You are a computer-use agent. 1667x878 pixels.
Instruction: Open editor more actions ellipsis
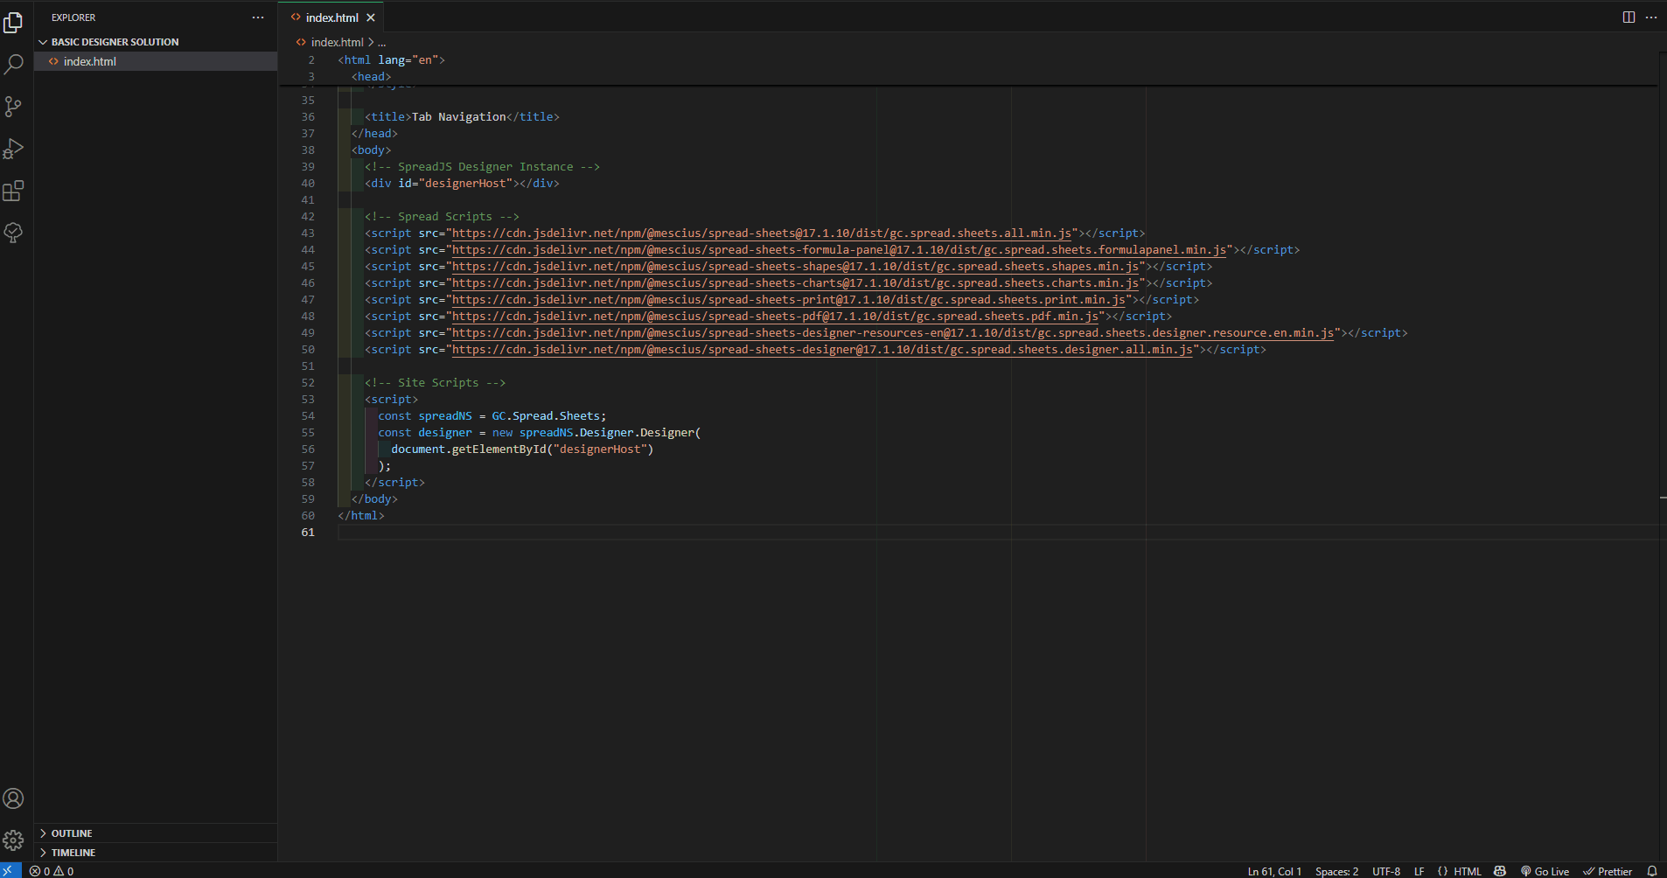tap(1651, 17)
